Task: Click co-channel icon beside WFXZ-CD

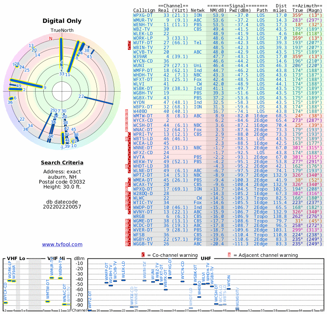Action: tap(129, 153)
